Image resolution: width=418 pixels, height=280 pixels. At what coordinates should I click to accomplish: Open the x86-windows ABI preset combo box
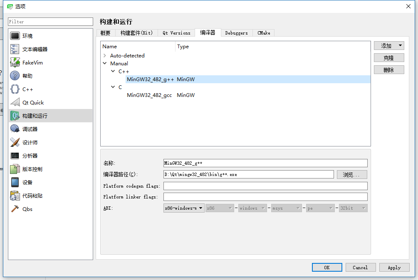coord(184,208)
